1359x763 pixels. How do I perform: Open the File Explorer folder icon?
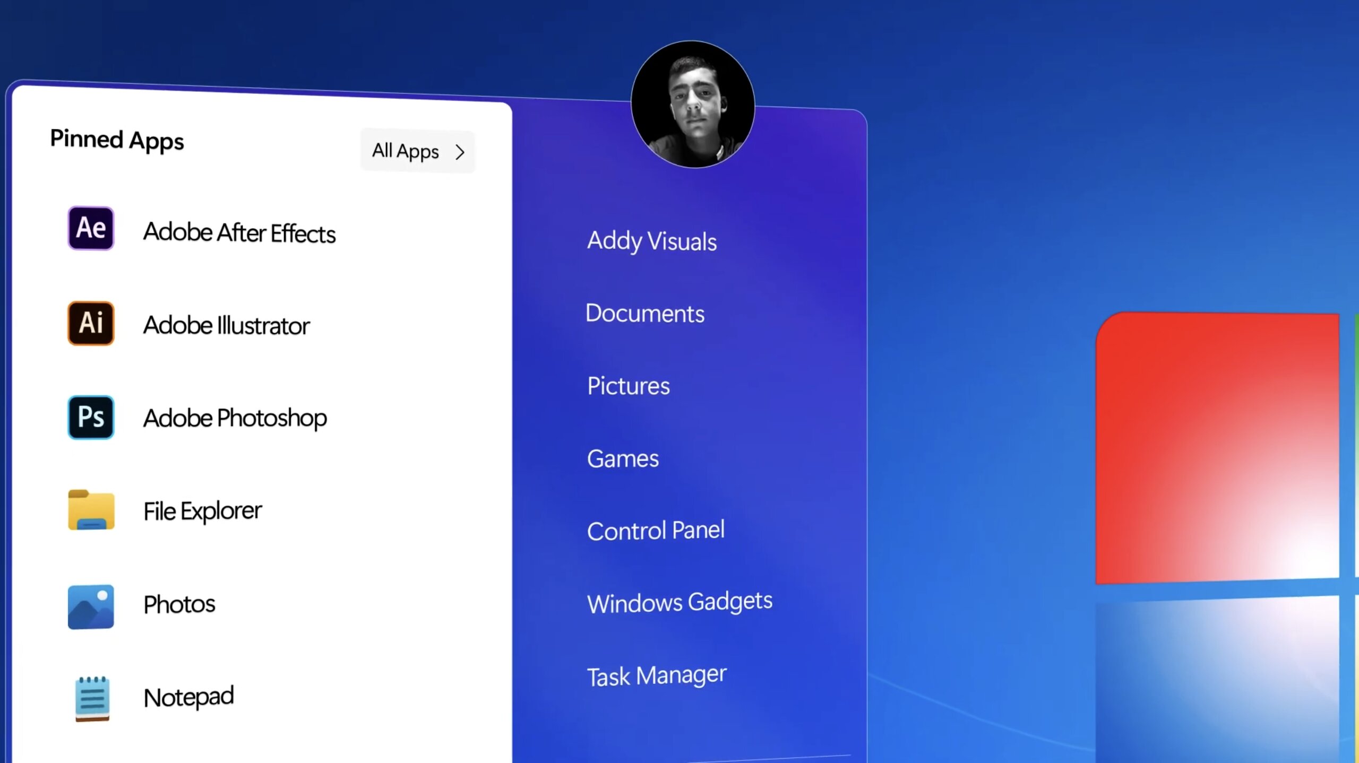point(91,510)
